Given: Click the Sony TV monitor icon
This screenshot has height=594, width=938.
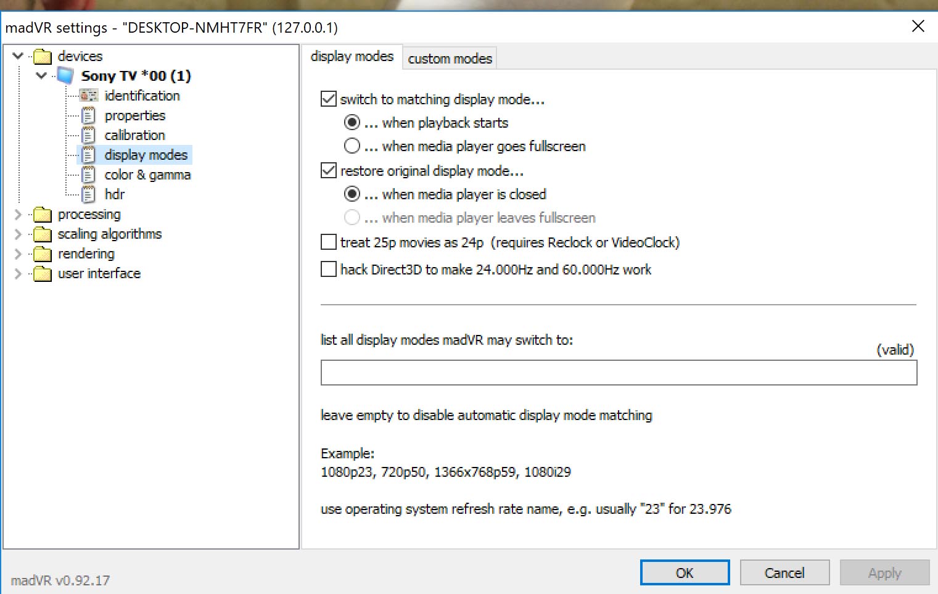Looking at the screenshot, I should point(65,76).
